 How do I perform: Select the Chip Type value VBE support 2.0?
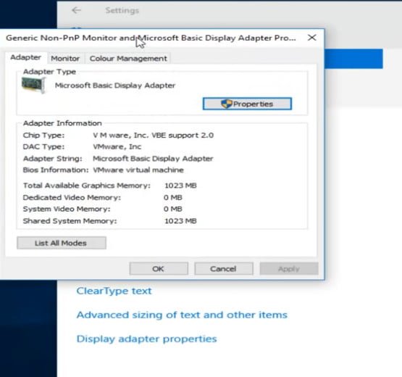click(154, 136)
